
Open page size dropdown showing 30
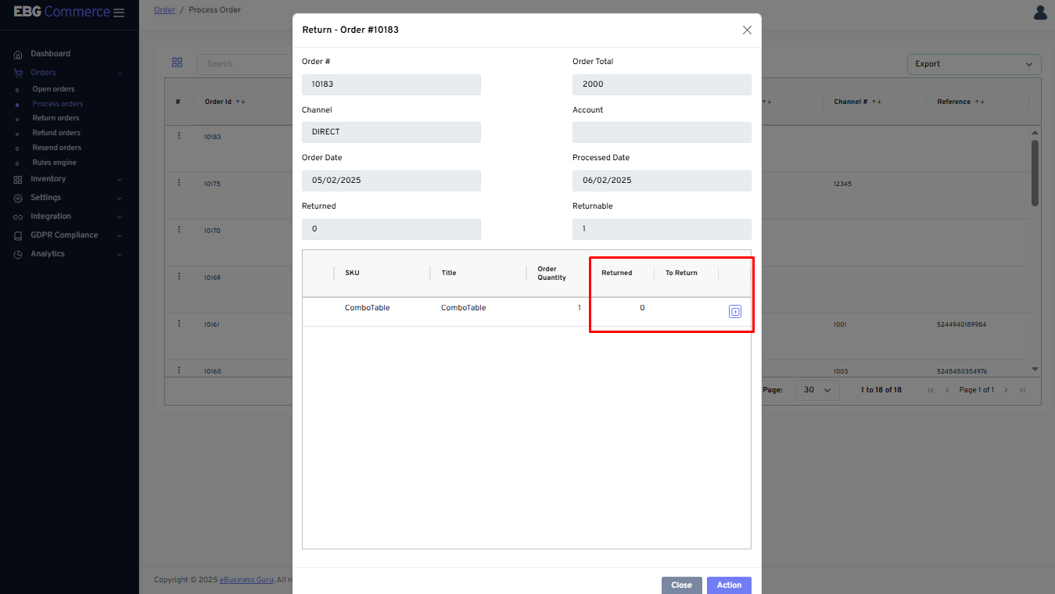(817, 390)
